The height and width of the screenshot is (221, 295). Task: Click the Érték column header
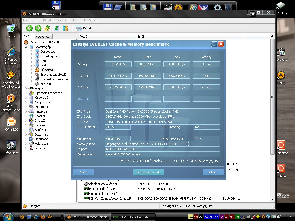(x=190, y=37)
